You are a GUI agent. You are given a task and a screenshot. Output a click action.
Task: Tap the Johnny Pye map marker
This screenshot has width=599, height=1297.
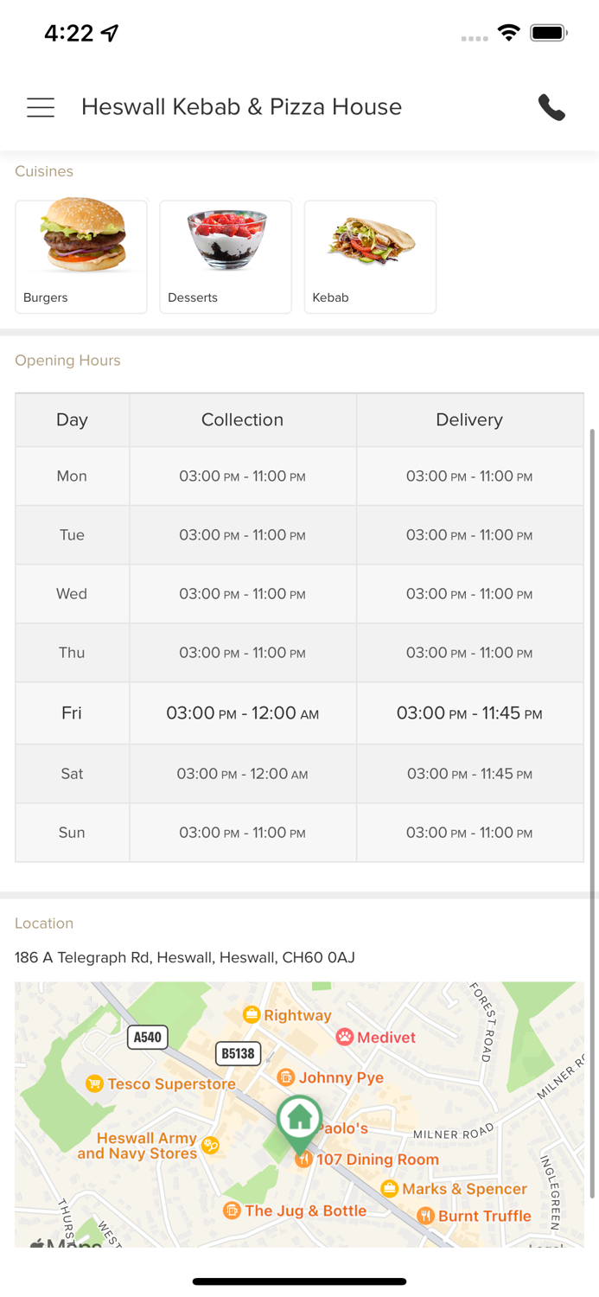(x=286, y=1077)
